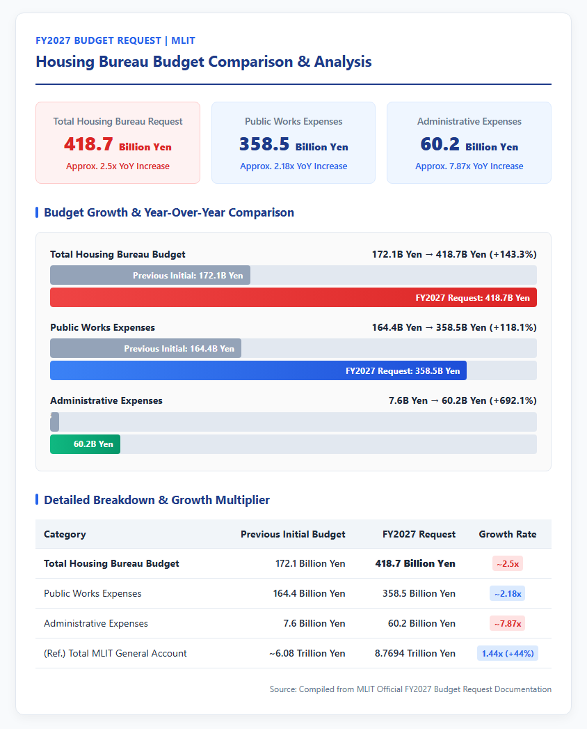Viewport: 587px width, 729px height.
Task: Click the red "FY2027 Request: 418.7B Yen" bar
Action: tap(293, 297)
